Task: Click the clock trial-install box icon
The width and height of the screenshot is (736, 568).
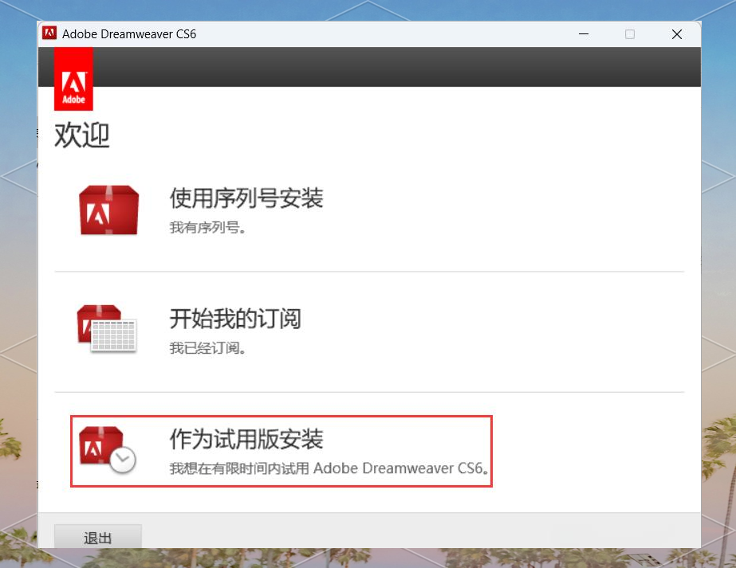Action: (x=108, y=450)
